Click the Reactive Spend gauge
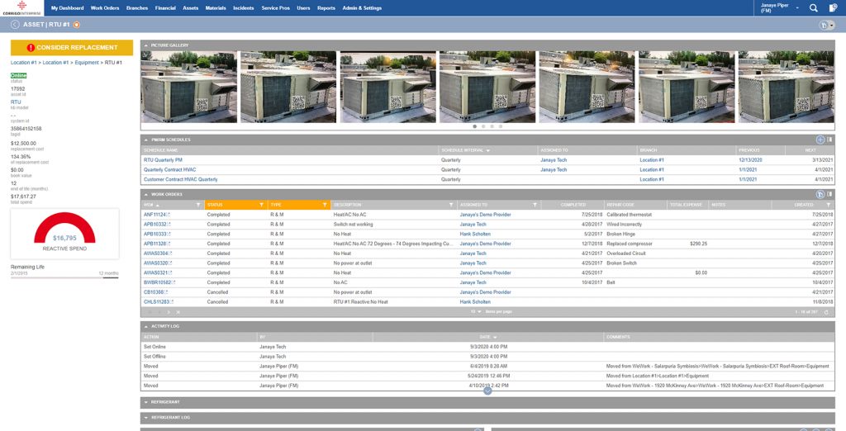 (x=64, y=234)
